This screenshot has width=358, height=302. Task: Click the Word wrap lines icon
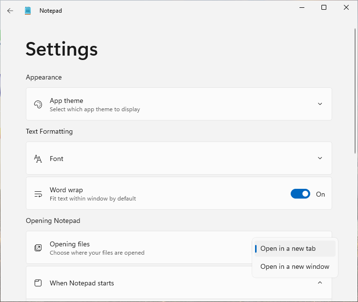tap(38, 194)
